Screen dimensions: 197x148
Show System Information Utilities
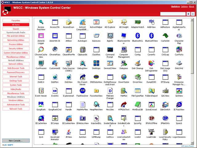click(x=16, y=53)
